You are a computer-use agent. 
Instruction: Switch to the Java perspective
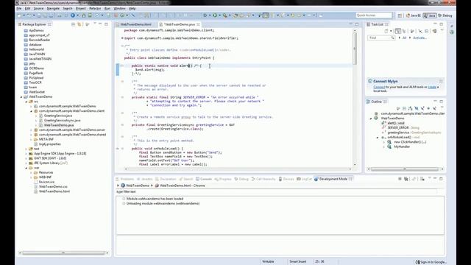click(430, 15)
